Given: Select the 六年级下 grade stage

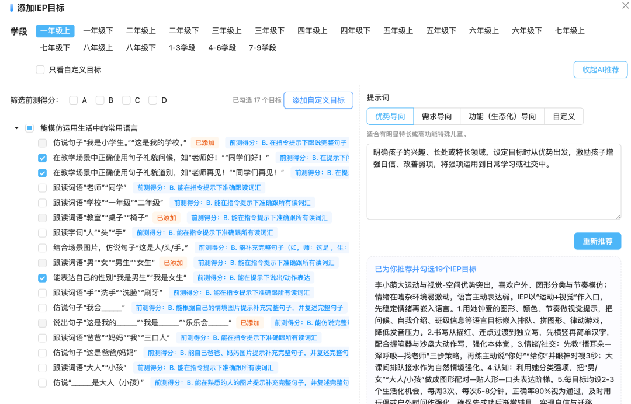Looking at the screenshot, I should (x=527, y=31).
